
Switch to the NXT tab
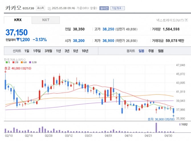[46, 20]
